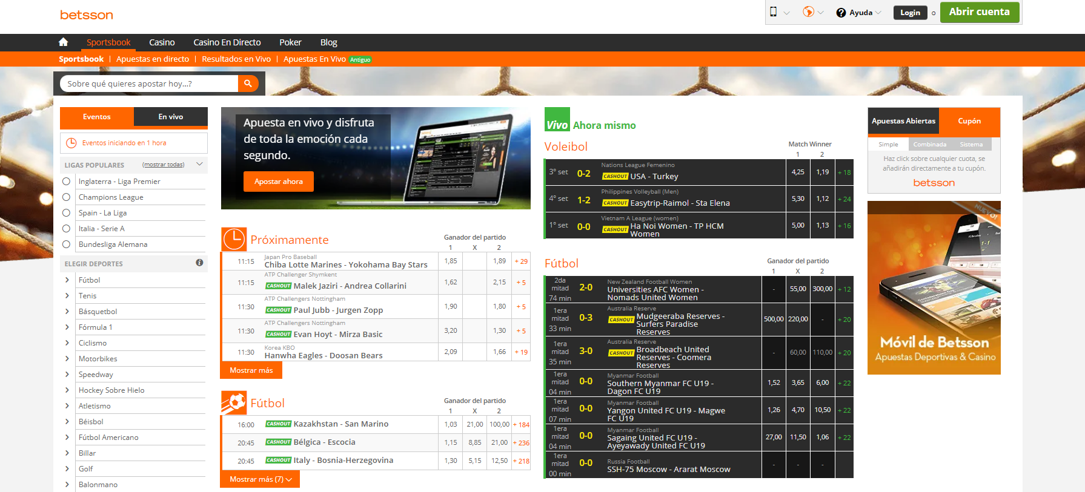Screen dimensions: 1085x492
Task: Click the green Antiguo tag
Action: pyautogui.click(x=360, y=59)
